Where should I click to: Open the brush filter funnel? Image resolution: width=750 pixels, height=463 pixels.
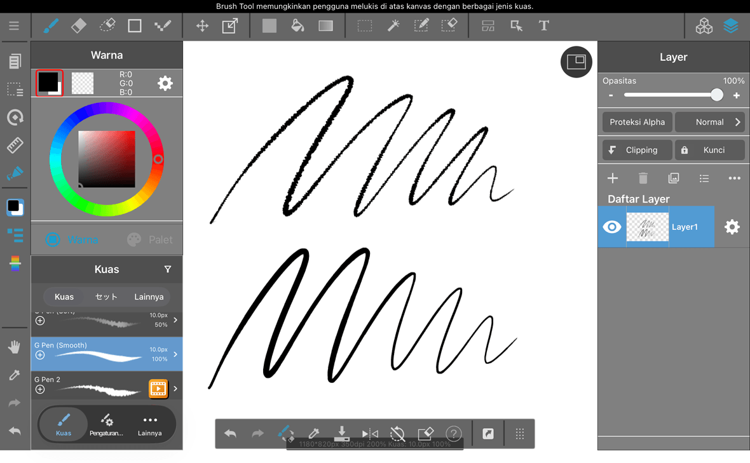pyautogui.click(x=167, y=269)
